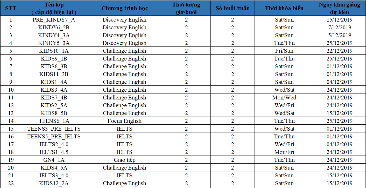The image size is (366, 188).
Task: Click the KIDS10_1A class cell
Action: pos(54,51)
